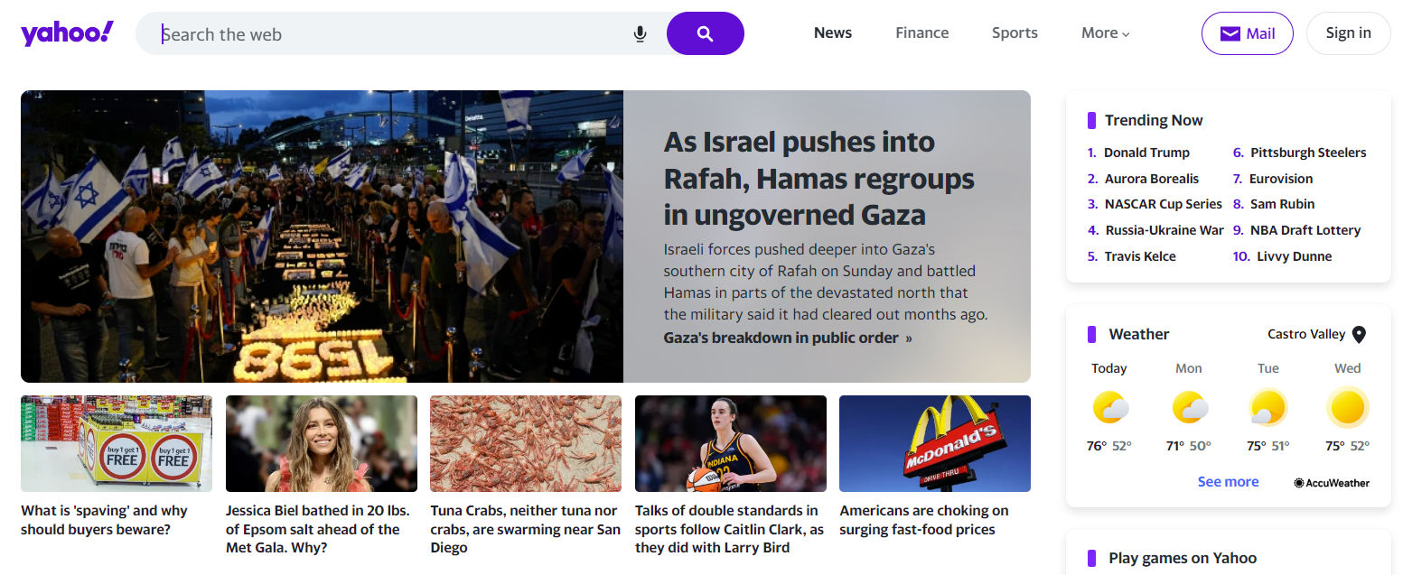Click the AccuWeather logo
Image resolution: width=1403 pixels, height=575 pixels.
[x=1332, y=483]
